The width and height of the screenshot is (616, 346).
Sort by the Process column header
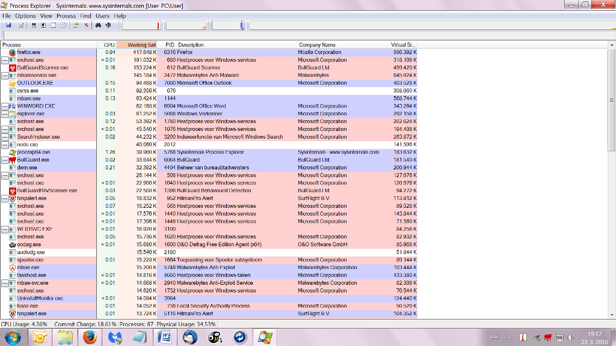49,44
